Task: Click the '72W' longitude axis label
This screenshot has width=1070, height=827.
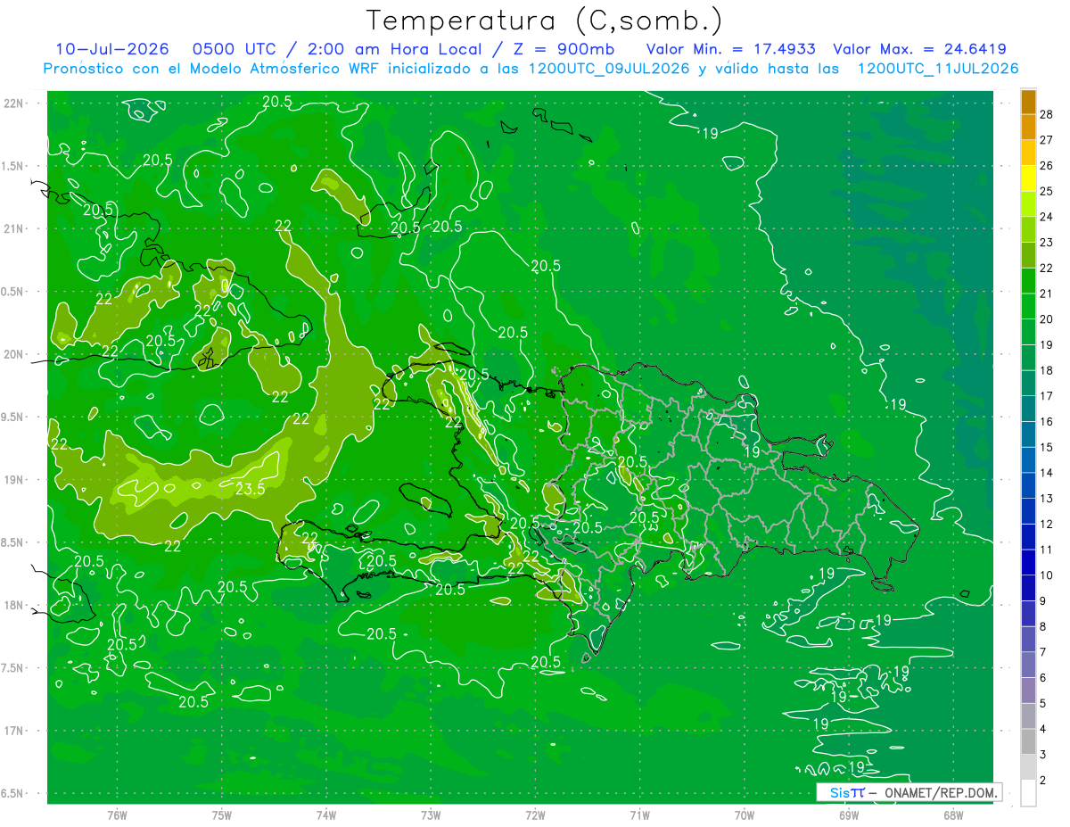Action: pos(535,815)
